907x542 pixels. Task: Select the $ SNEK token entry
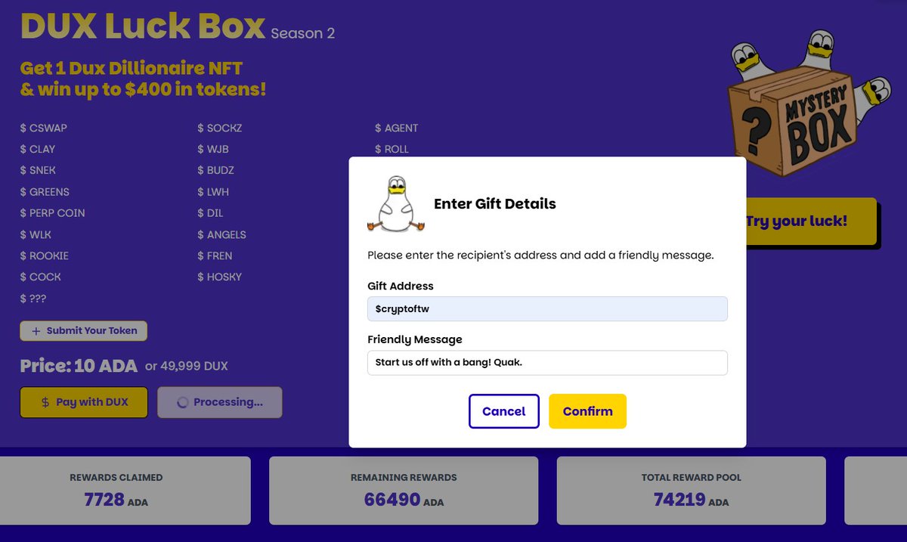[x=38, y=170]
